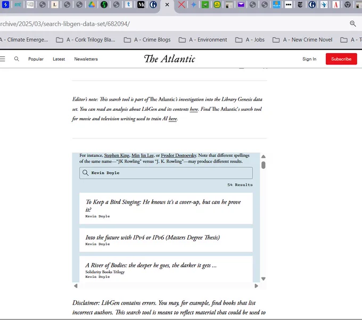
Task: Click the horizontal scroll right arrow
Action: tap(256, 286)
